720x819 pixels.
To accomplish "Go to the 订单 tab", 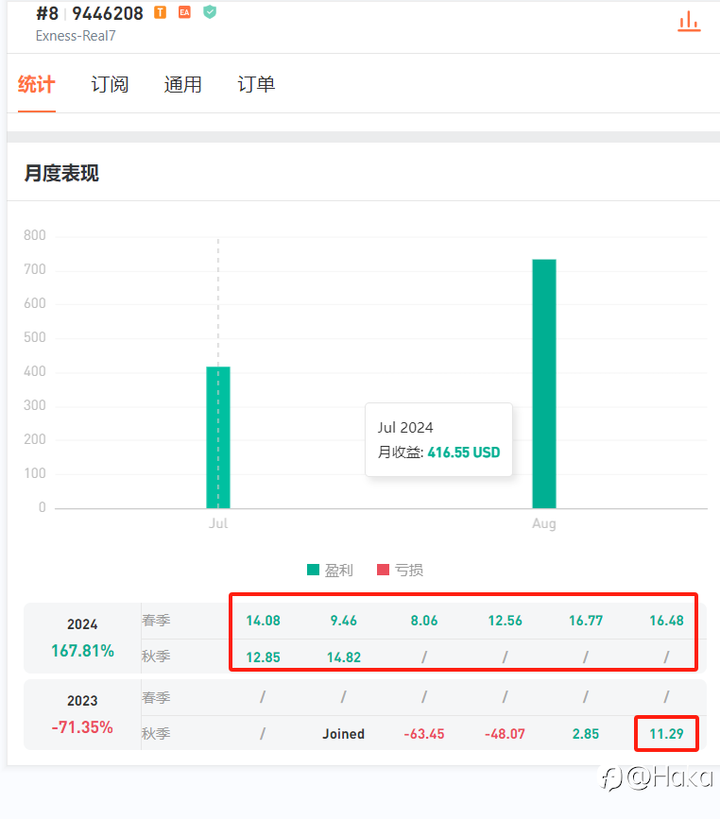I will click(x=256, y=84).
